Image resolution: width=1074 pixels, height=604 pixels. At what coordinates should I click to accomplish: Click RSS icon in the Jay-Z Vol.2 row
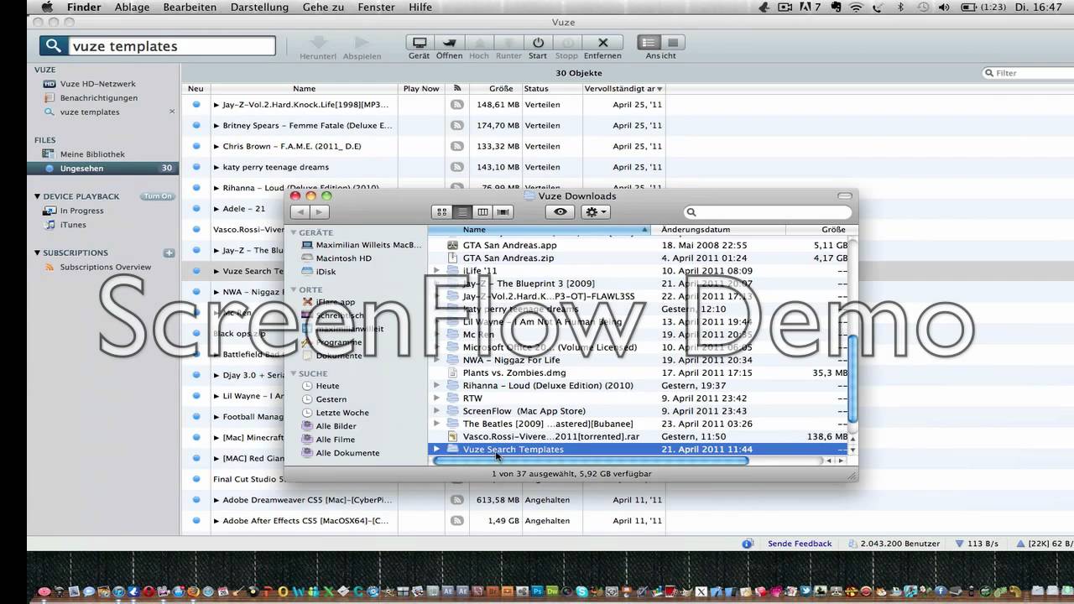pos(457,105)
